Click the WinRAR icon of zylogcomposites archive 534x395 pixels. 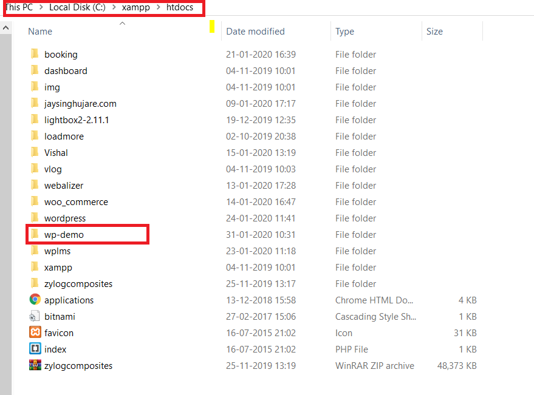pyautogui.click(x=35, y=365)
